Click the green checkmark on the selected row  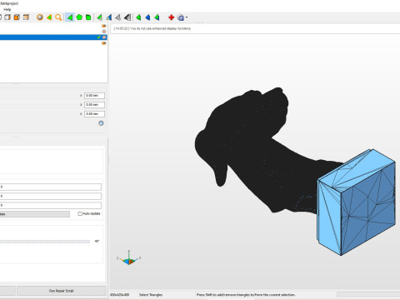click(x=99, y=37)
